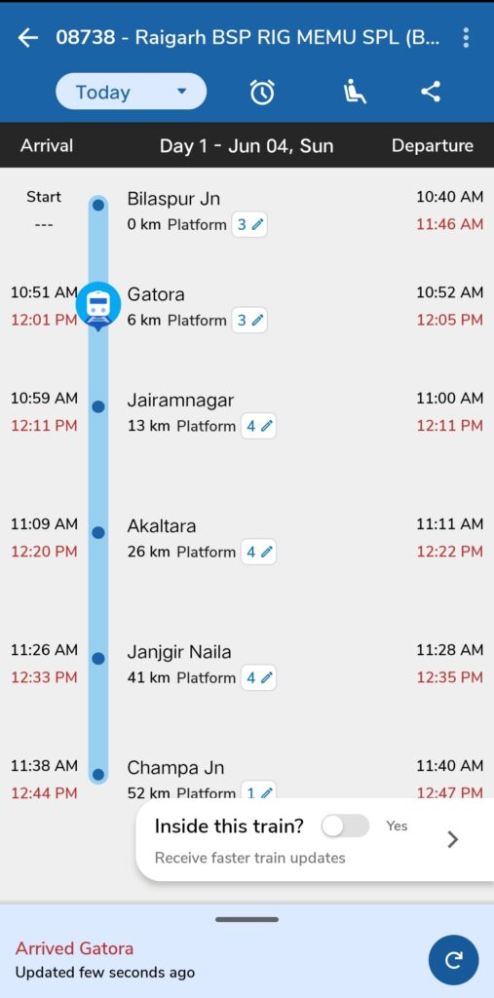Image resolution: width=494 pixels, height=998 pixels.
Task: Tap the train position marker at Gatora
Action: click(x=98, y=305)
